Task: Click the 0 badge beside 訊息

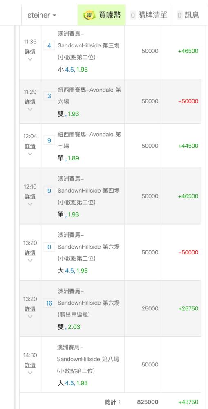Action: tap(179, 16)
